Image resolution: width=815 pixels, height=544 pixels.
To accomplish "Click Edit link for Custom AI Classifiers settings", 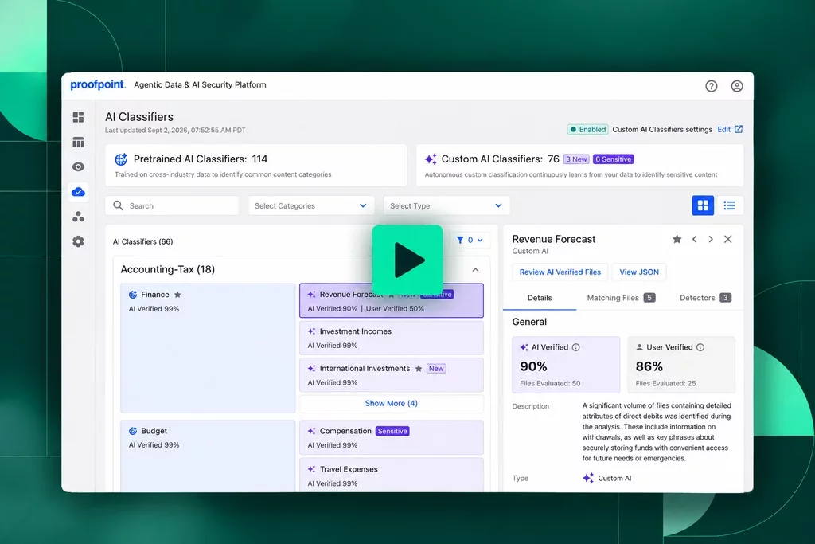I will (x=723, y=130).
